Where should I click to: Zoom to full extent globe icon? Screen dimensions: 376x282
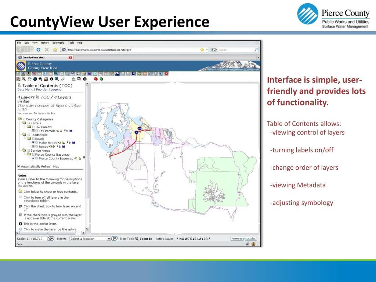(35, 79)
